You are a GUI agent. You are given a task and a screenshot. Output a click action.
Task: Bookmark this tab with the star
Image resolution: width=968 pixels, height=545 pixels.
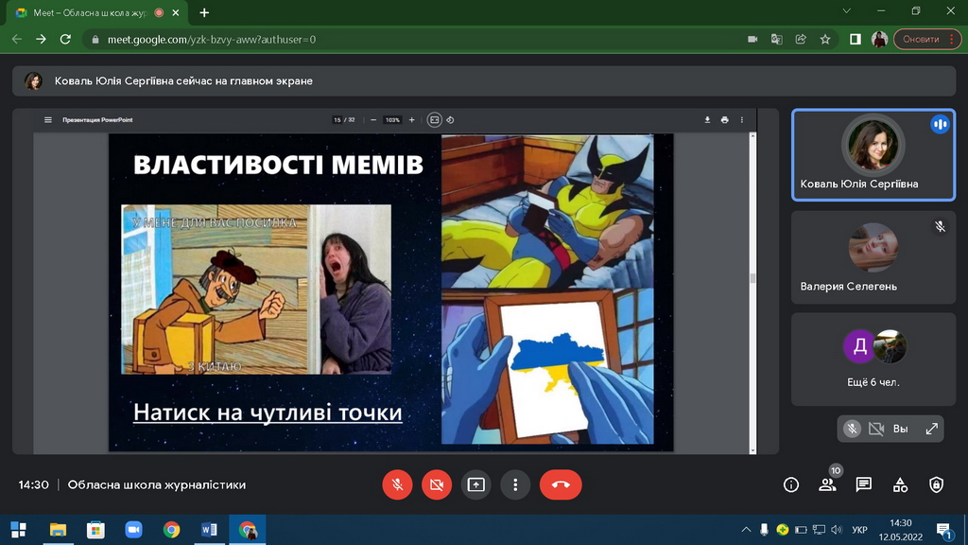pyautogui.click(x=825, y=40)
